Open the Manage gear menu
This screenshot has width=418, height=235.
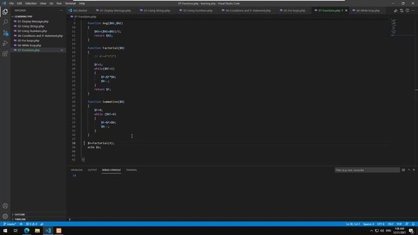click(5, 216)
